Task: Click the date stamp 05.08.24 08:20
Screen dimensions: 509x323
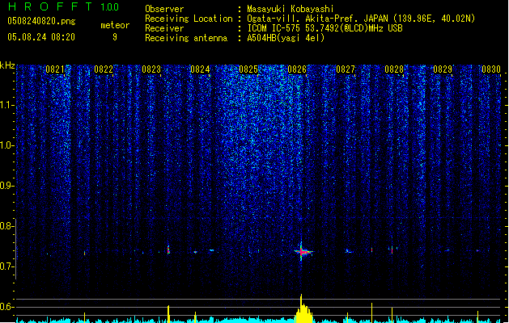Action: click(x=41, y=37)
